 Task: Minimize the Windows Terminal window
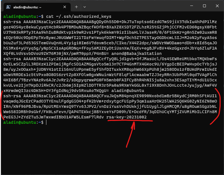[192, 6]
